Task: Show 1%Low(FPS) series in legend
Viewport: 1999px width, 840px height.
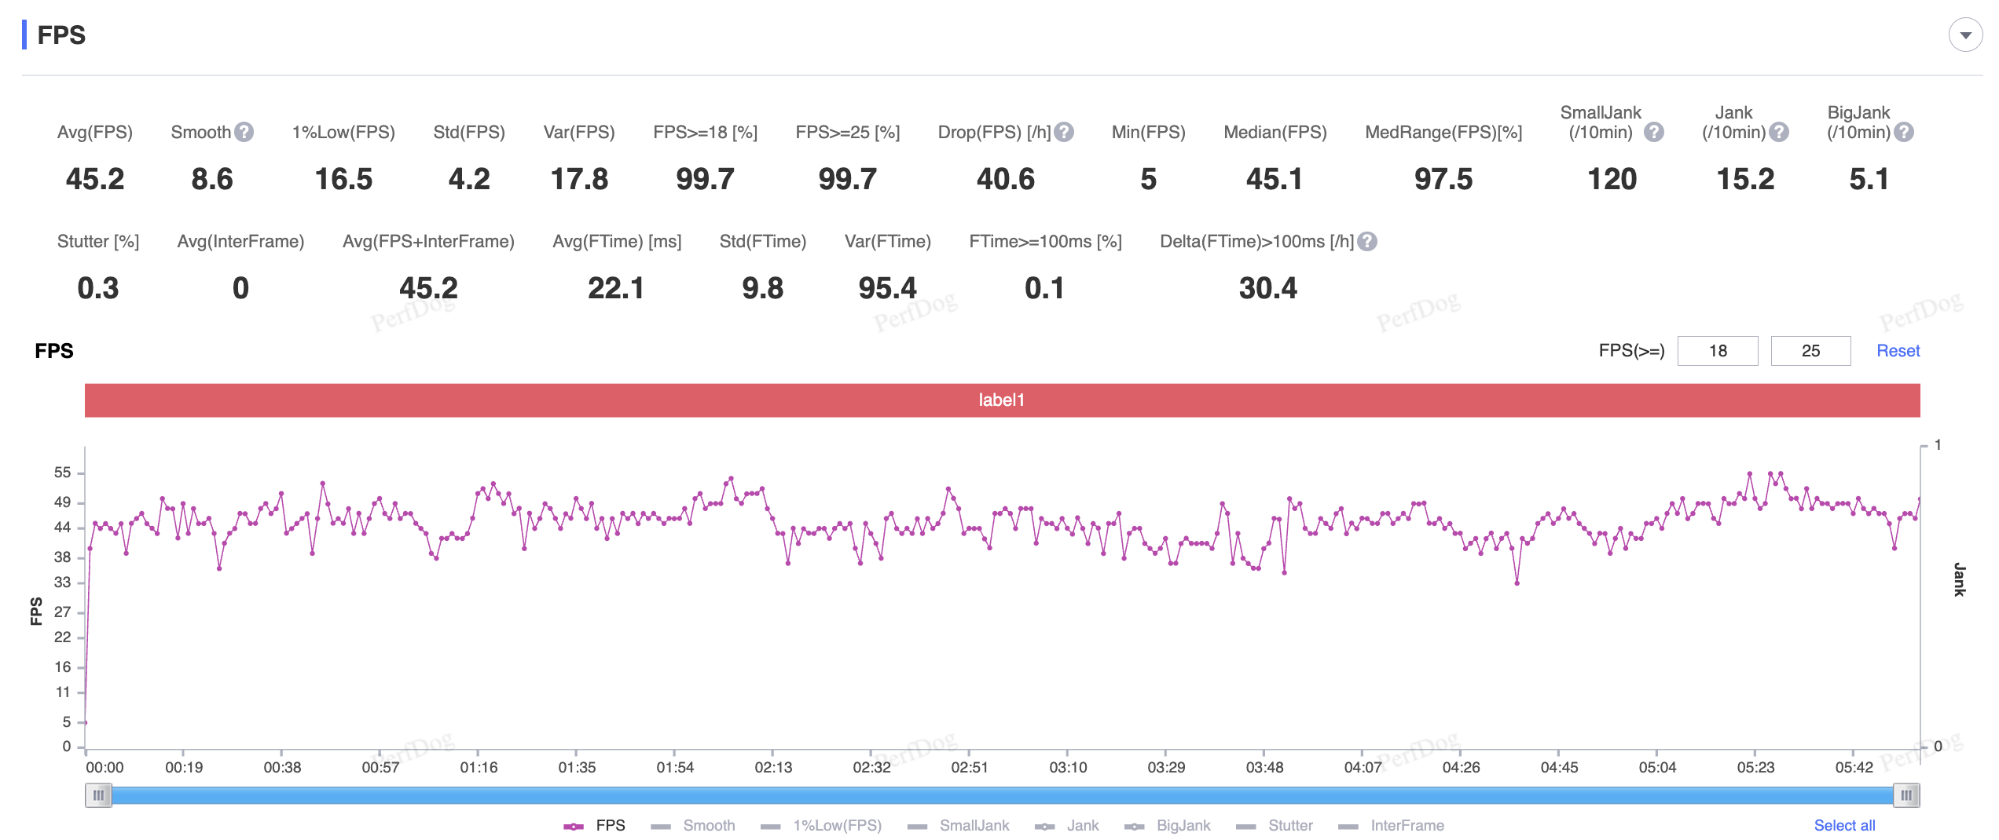Action: [x=822, y=825]
